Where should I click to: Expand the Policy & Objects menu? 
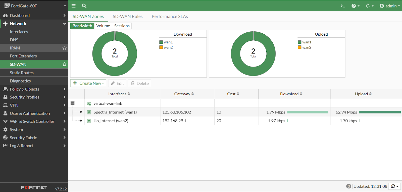pyautogui.click(x=34, y=89)
